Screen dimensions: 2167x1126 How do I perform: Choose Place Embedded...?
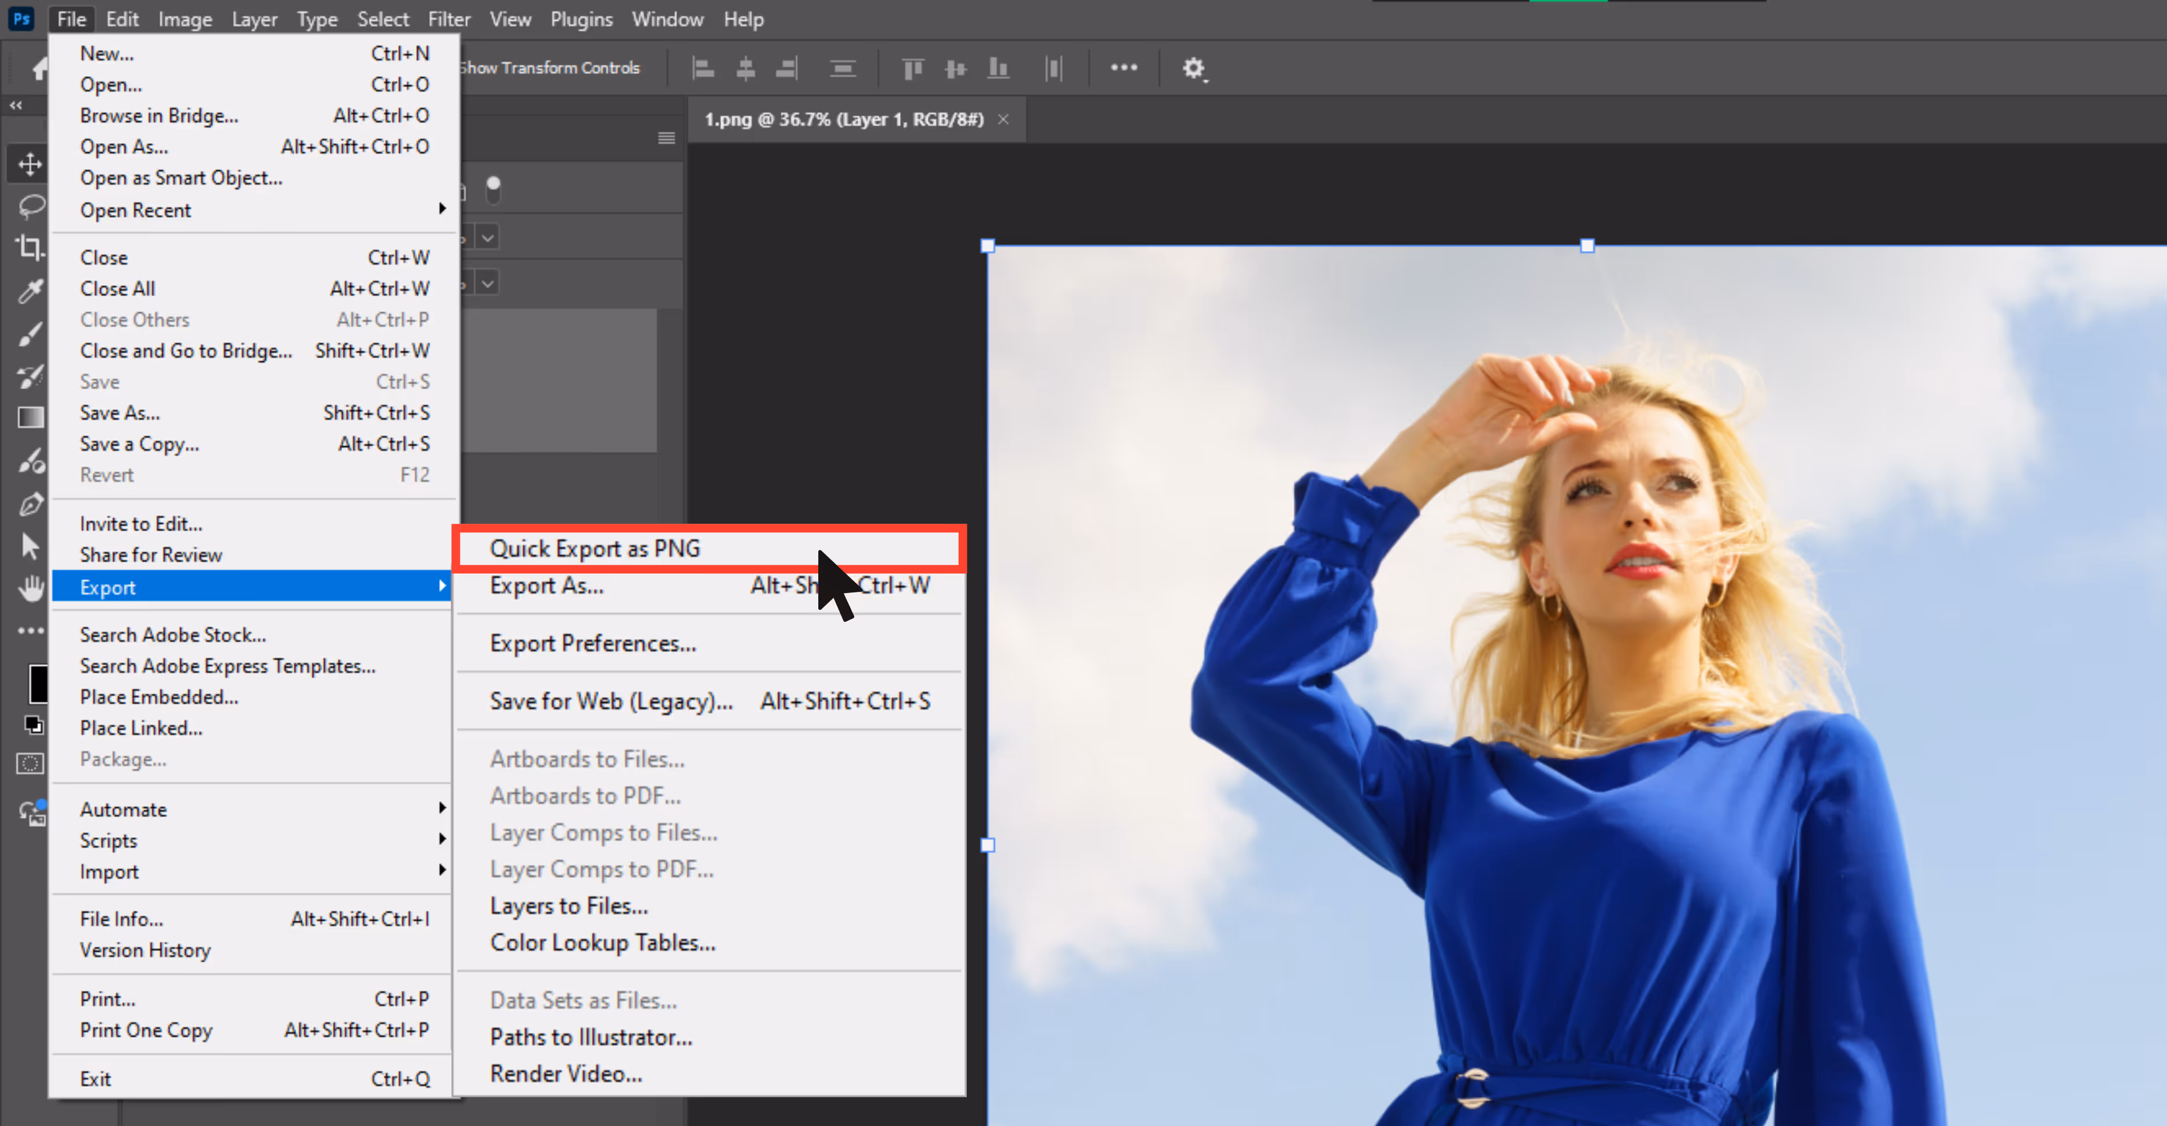point(251,696)
